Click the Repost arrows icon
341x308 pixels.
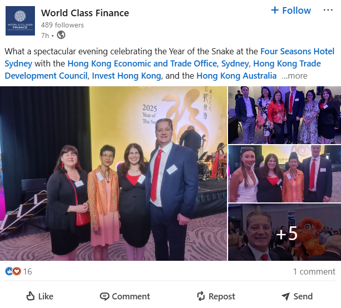click(201, 296)
